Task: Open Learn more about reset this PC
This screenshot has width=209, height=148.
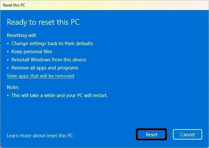Action: [40, 135]
